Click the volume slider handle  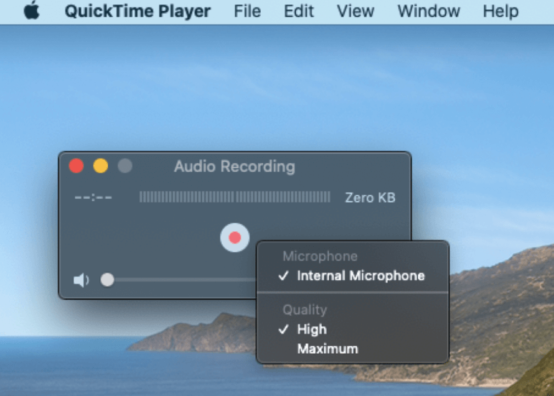[x=107, y=280]
